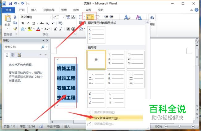
Task: Open the File tab
Action: (8, 10)
